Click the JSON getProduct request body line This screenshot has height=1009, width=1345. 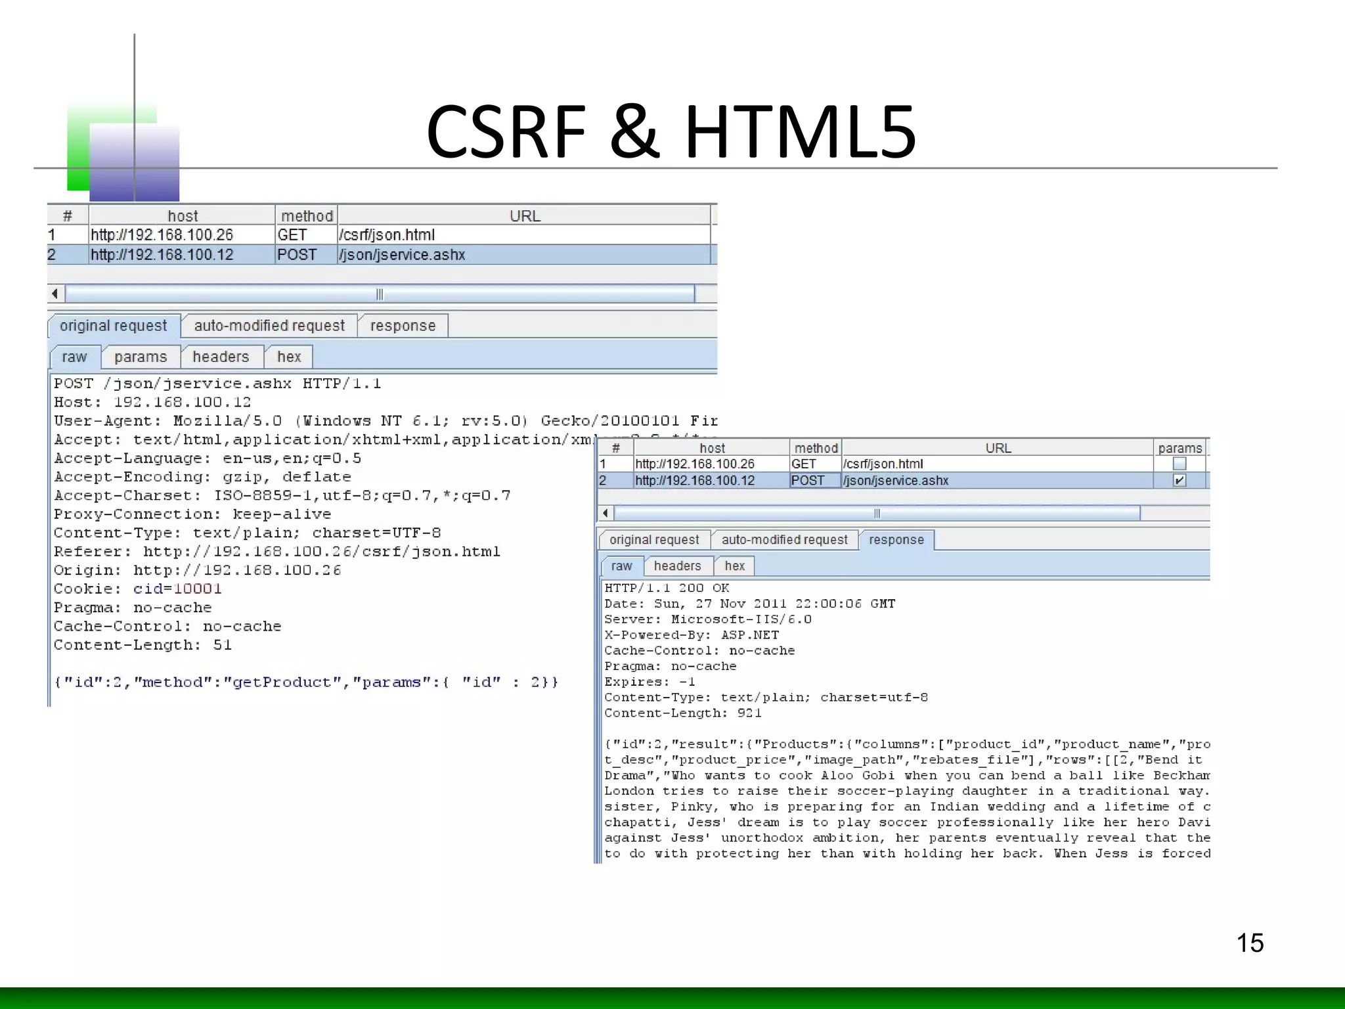pyautogui.click(x=306, y=683)
